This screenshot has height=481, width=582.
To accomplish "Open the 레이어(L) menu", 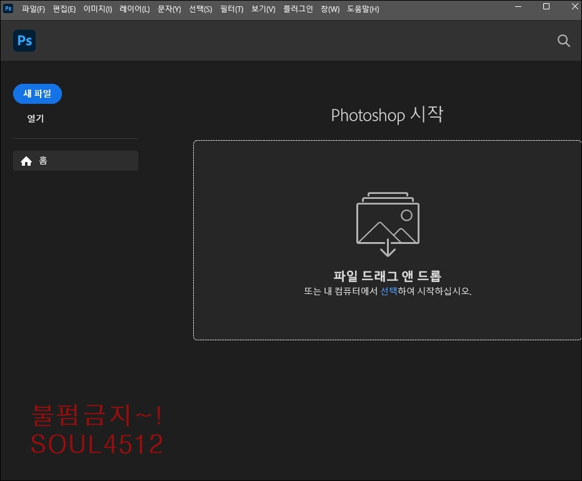I will pos(134,9).
